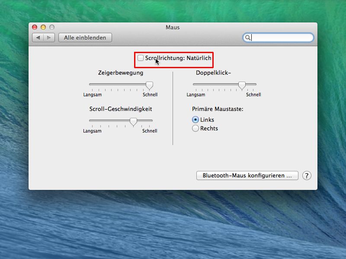The width and height of the screenshot is (346, 259).
Task: Click the Scroll-Geschwindigkeit slider thumb
Action: pyautogui.click(x=133, y=122)
